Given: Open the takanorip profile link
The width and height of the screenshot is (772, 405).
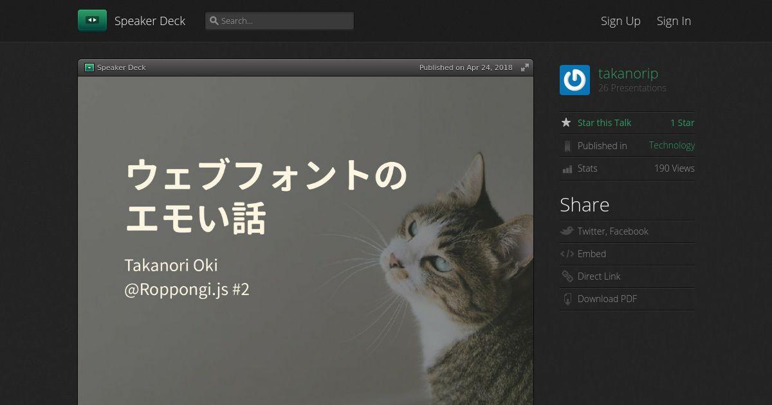Looking at the screenshot, I should 628,73.
